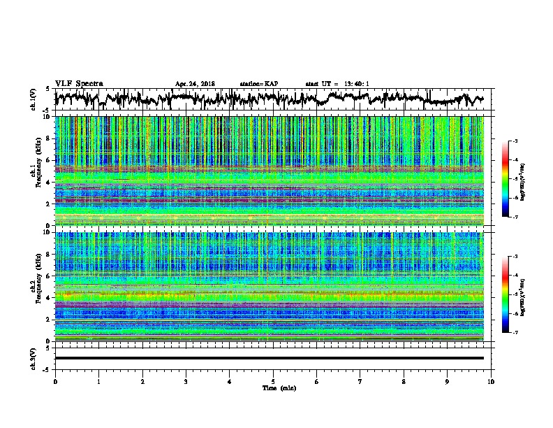Click the ch.1(V) waveform trace panel
553x428 pixels.
point(274,99)
